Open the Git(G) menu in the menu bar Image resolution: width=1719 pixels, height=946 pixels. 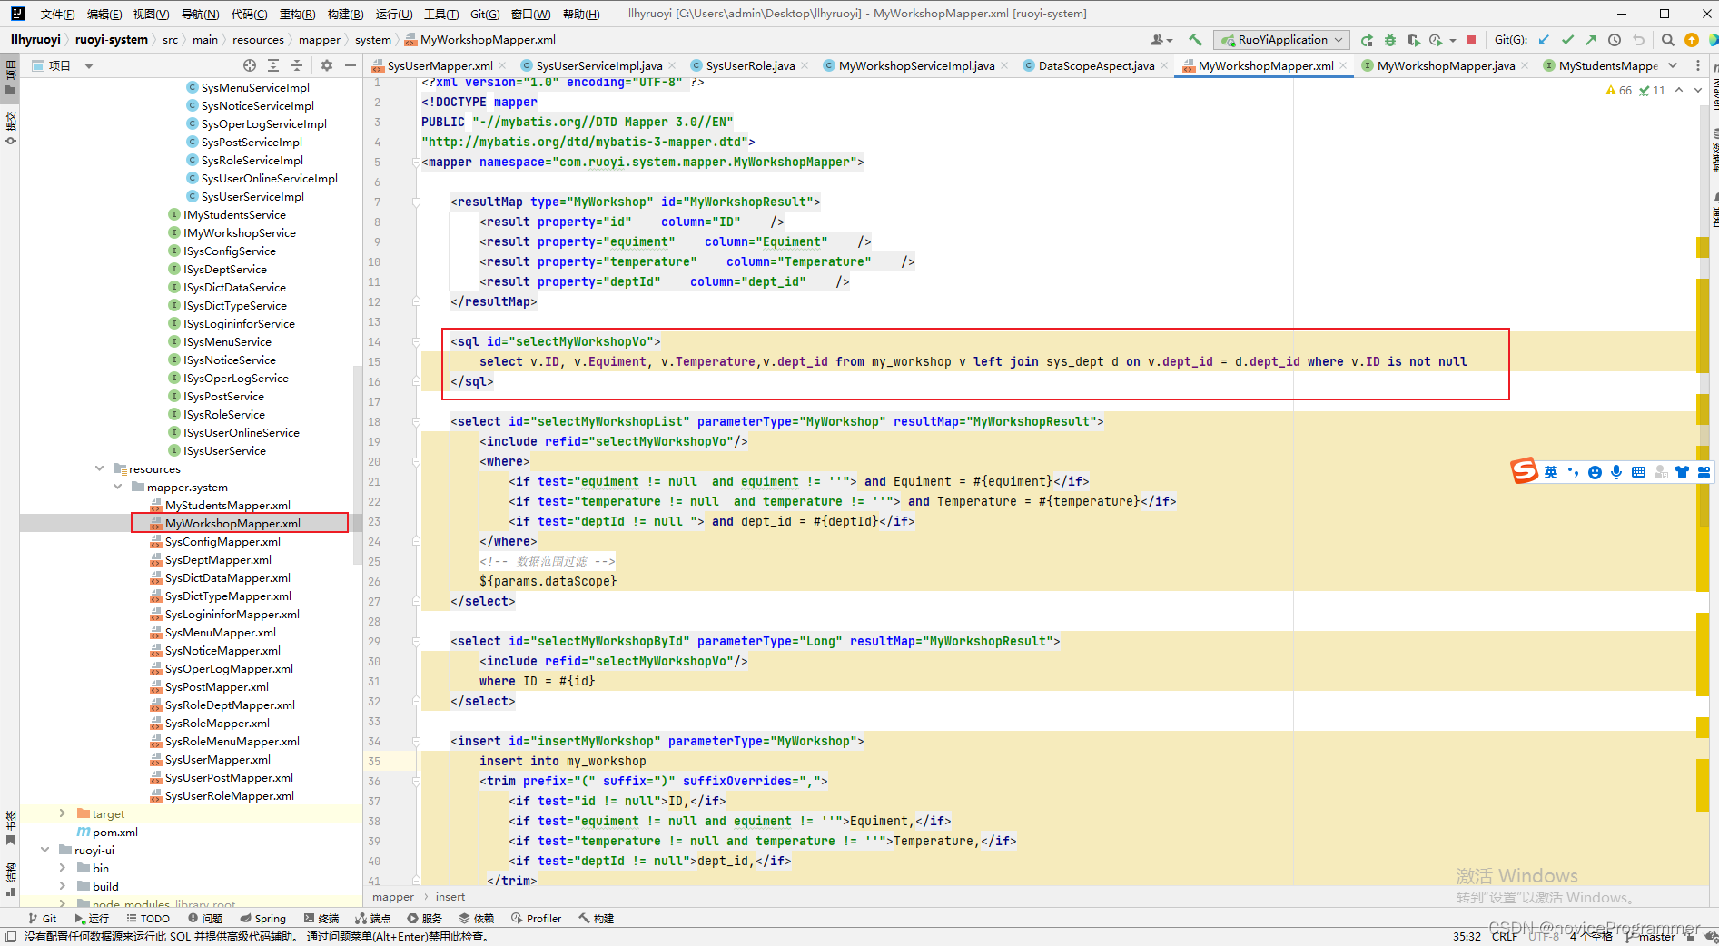[x=485, y=14]
